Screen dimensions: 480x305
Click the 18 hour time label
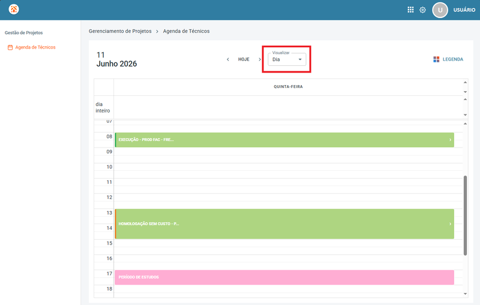[109, 289]
